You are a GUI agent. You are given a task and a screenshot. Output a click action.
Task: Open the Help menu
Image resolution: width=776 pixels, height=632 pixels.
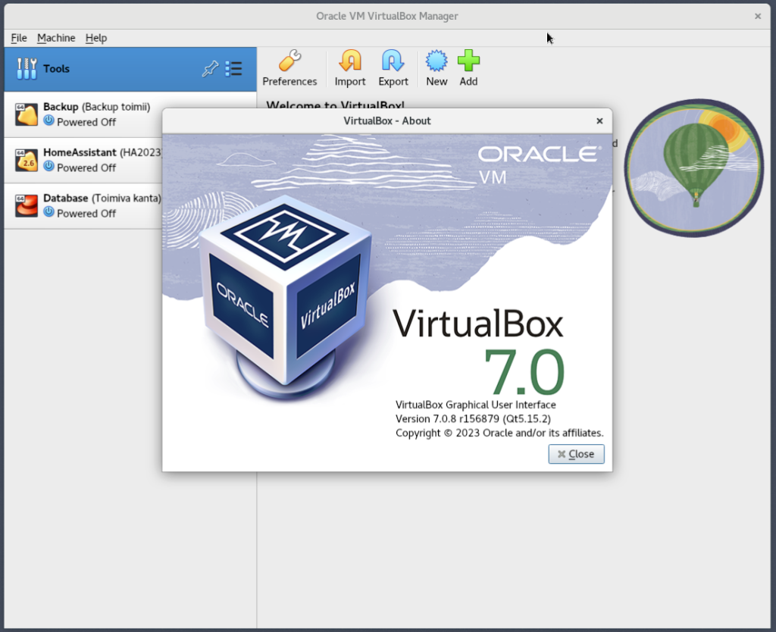point(96,38)
